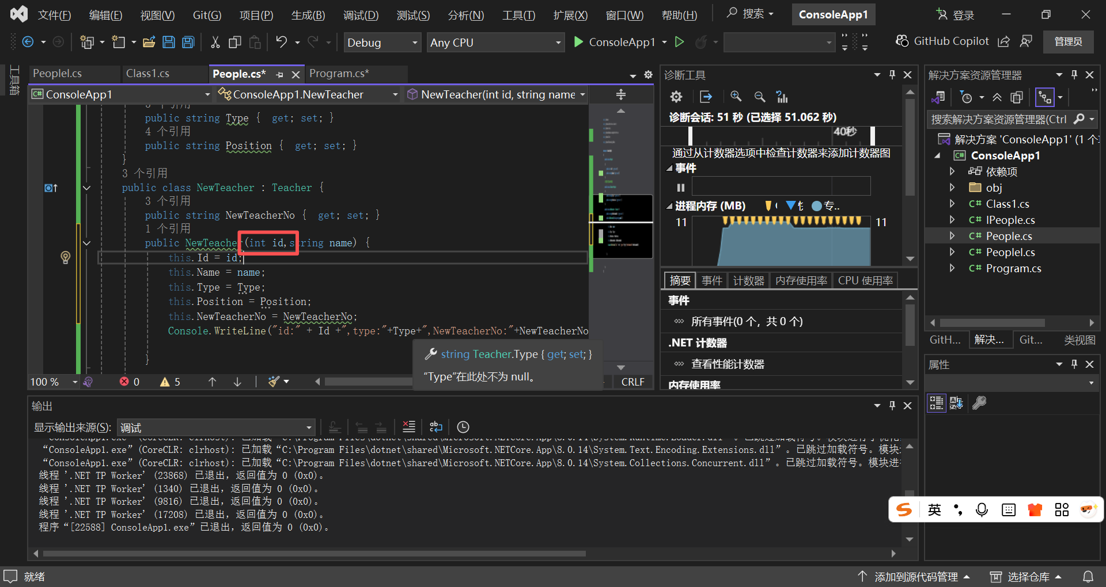The image size is (1106, 587).
Task: Click the Output panel horizontal scrollbar
Action: 315,554
